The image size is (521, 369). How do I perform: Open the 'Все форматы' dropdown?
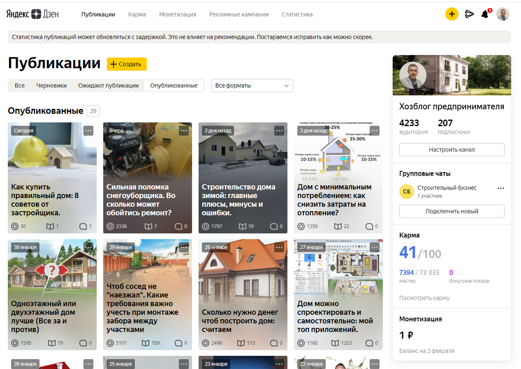pos(252,85)
